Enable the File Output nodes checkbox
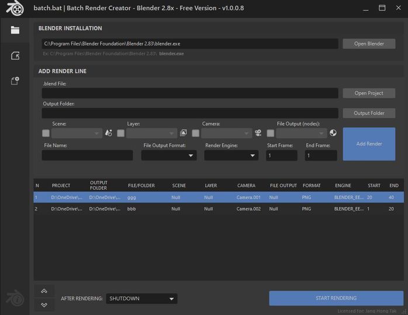 [271, 133]
